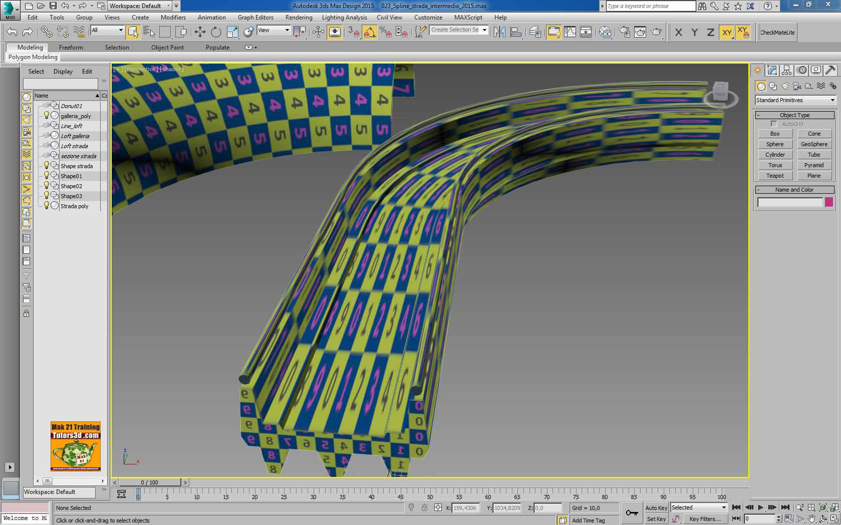Screen dimensions: 841x525
Task: Open the Hierarchy command panel tab
Action: (x=786, y=70)
